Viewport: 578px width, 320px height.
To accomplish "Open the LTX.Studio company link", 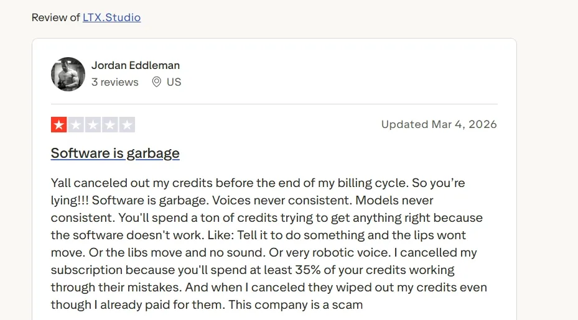I will tap(112, 17).
